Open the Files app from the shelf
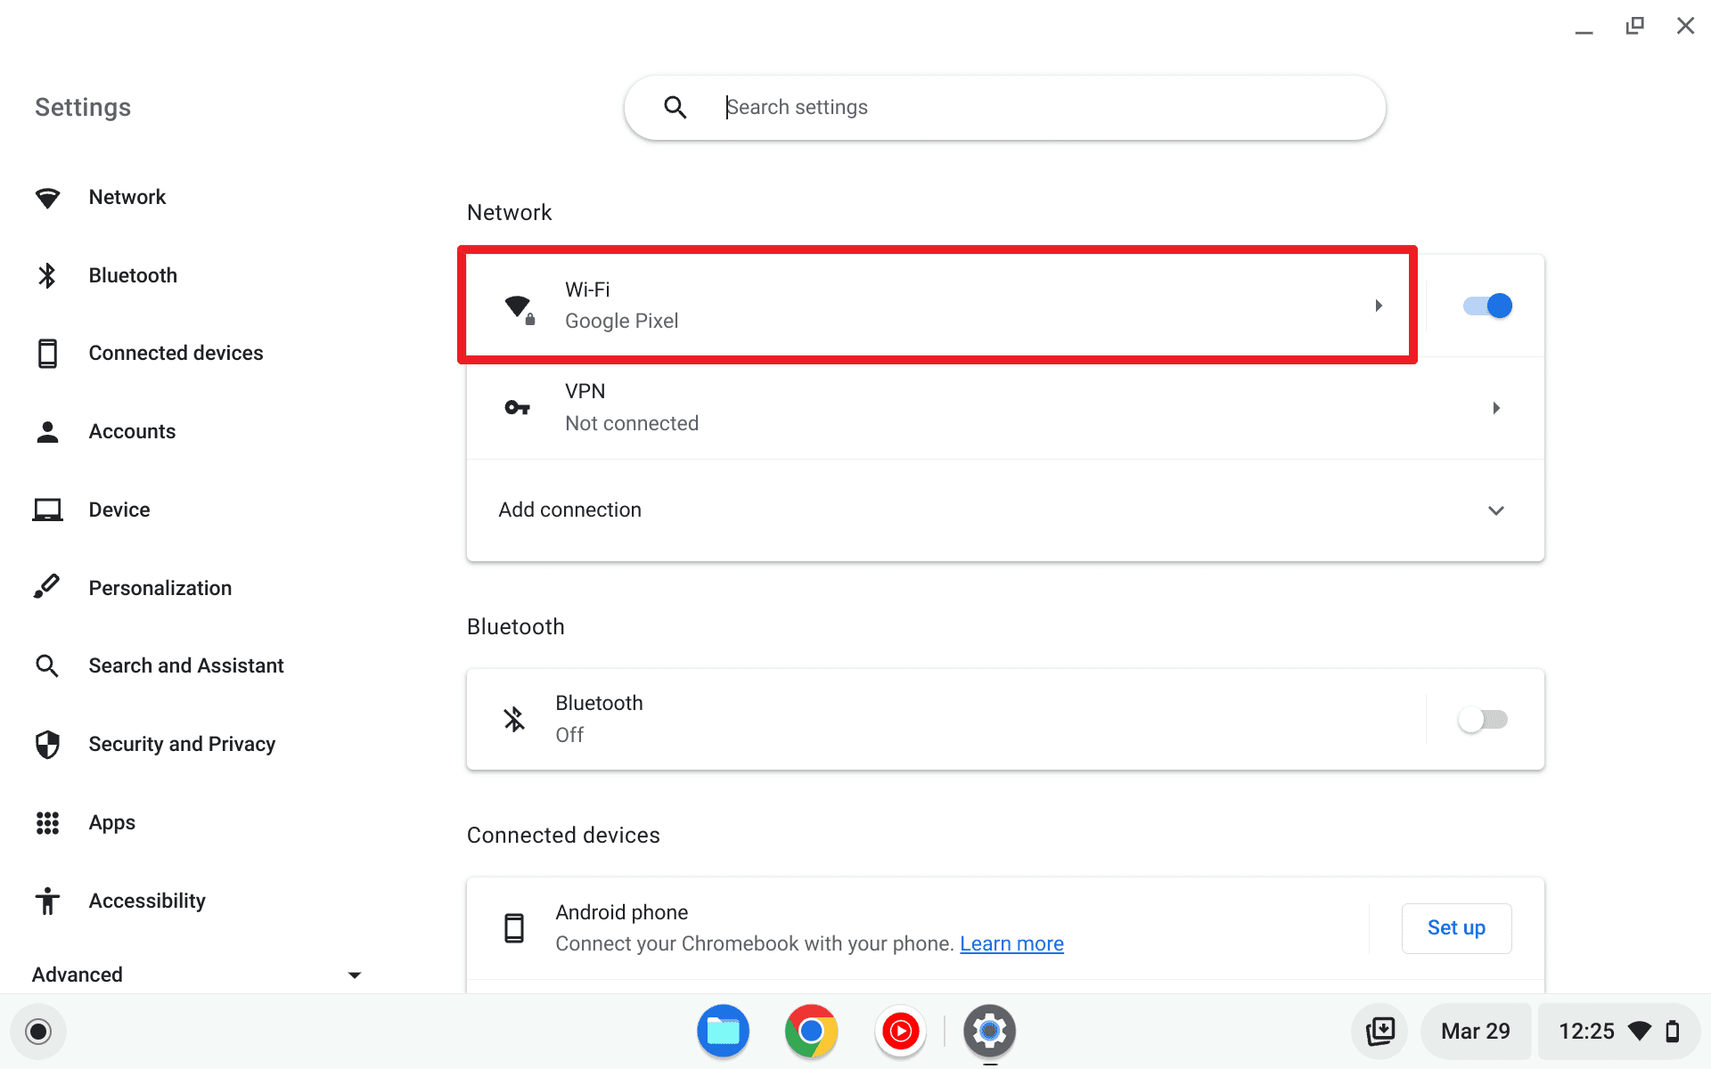This screenshot has width=1711, height=1069. [723, 1031]
